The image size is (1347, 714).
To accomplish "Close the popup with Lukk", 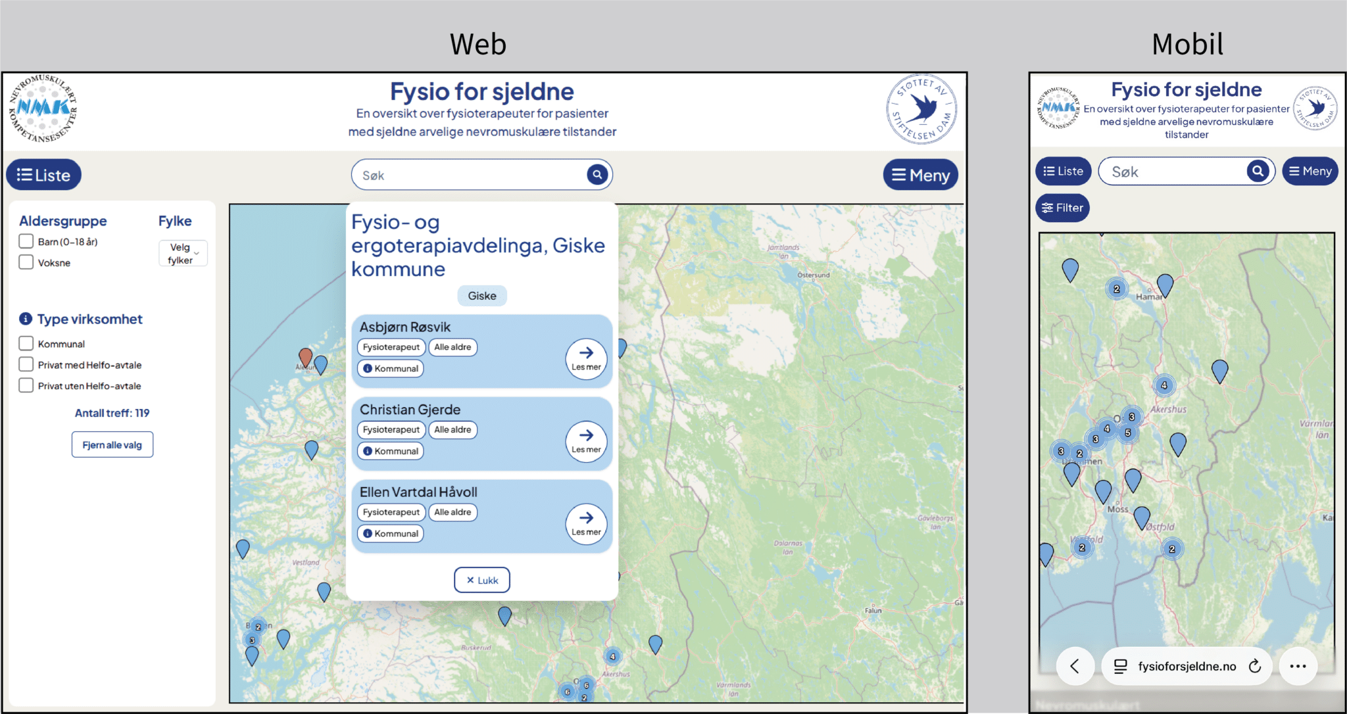I will 482,580.
